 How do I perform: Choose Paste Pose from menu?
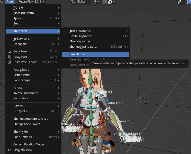(33, 57)
